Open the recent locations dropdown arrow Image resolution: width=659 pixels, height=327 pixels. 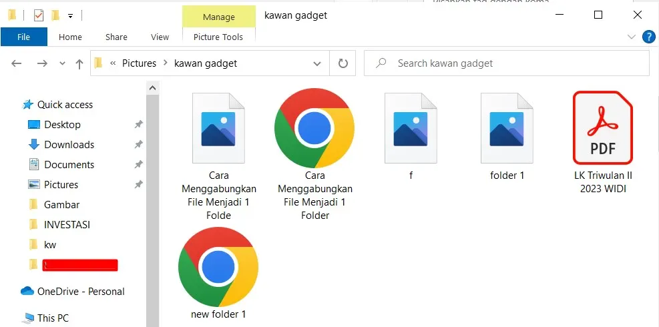pos(62,63)
